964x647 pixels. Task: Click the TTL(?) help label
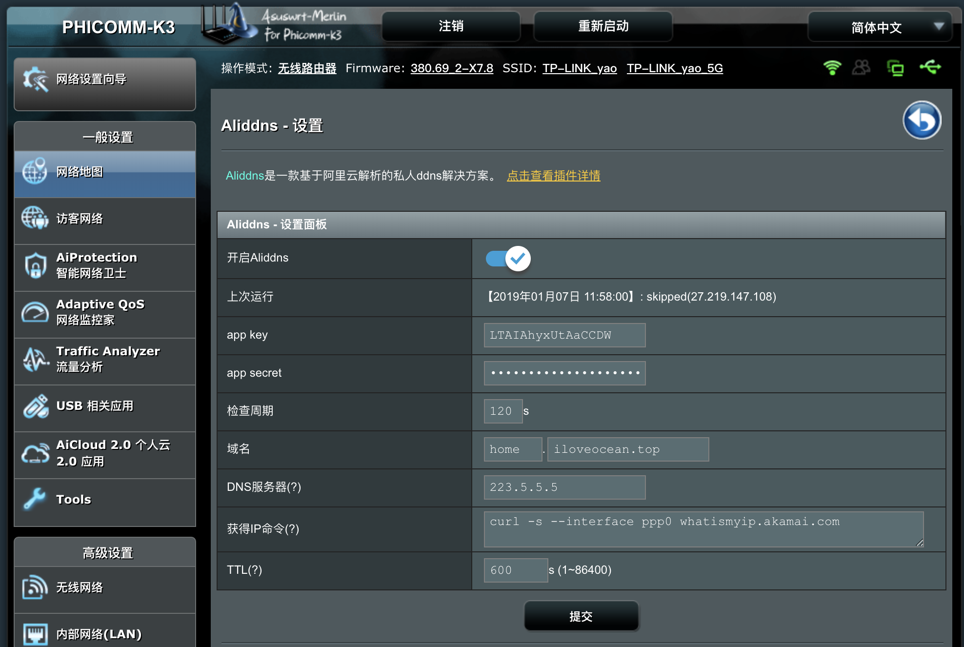(x=244, y=570)
